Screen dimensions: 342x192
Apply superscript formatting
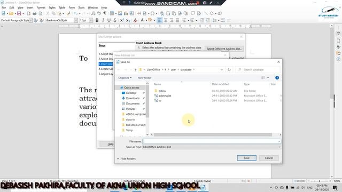(x=122, y=20)
